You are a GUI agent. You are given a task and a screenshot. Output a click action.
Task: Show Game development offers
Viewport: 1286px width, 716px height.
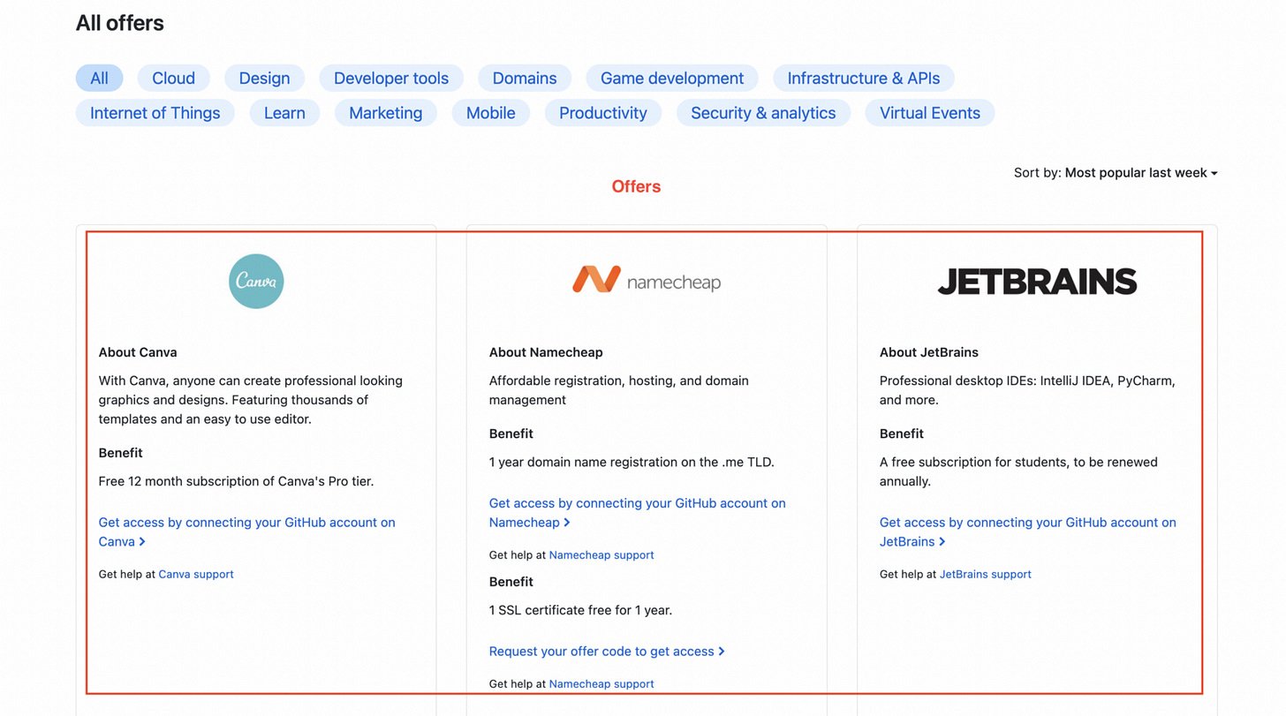click(672, 78)
